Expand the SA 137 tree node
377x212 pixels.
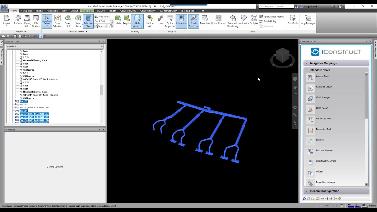tap(16, 101)
